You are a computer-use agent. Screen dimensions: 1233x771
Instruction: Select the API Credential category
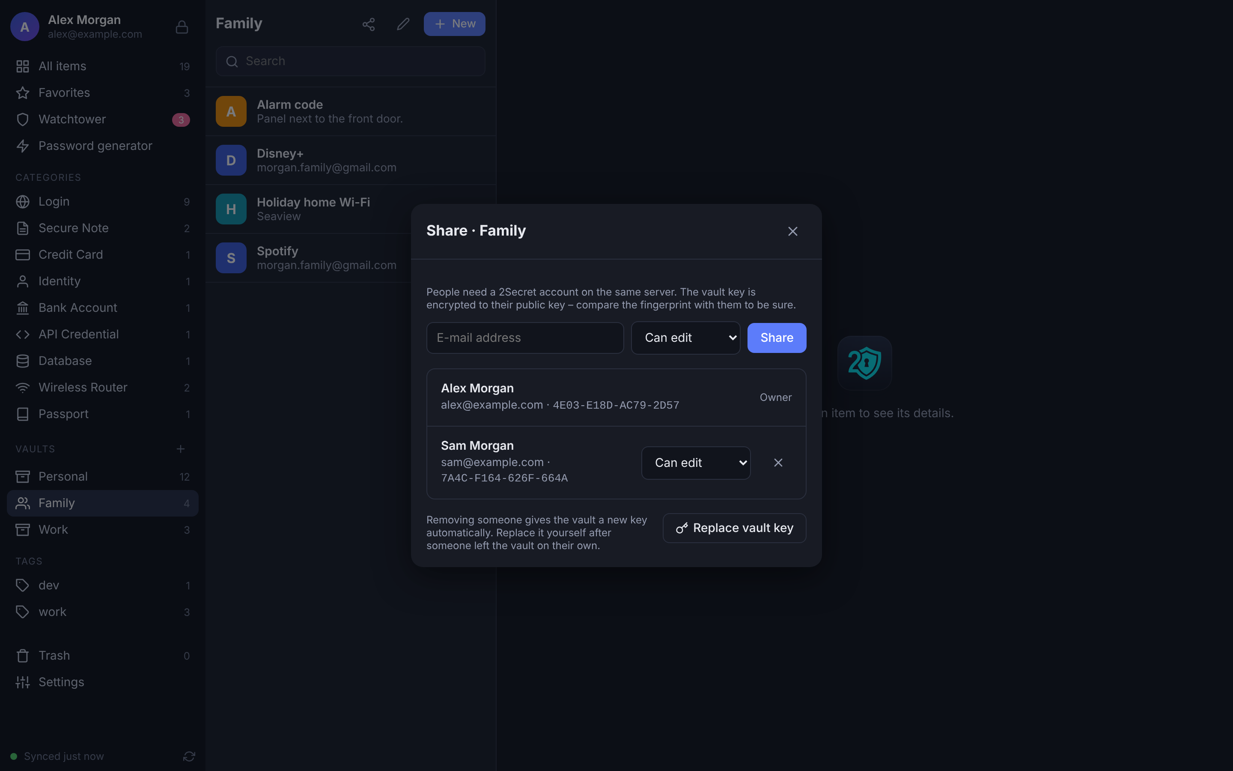102,335
